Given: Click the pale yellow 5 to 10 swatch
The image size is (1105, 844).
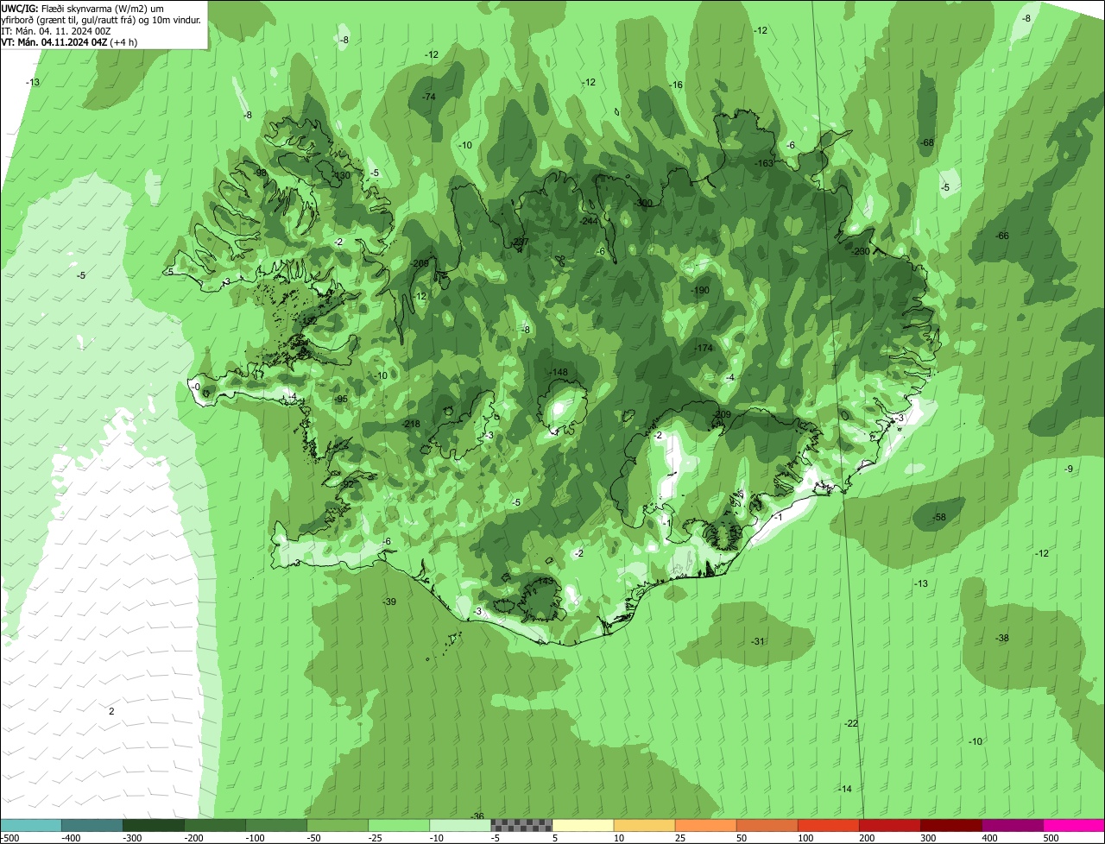Looking at the screenshot, I should 583,825.
